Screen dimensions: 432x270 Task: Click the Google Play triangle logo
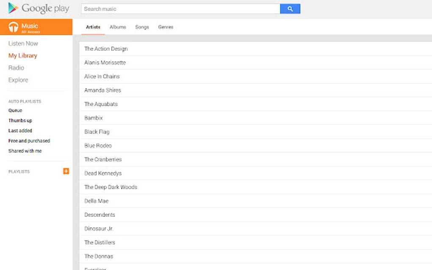12,8
